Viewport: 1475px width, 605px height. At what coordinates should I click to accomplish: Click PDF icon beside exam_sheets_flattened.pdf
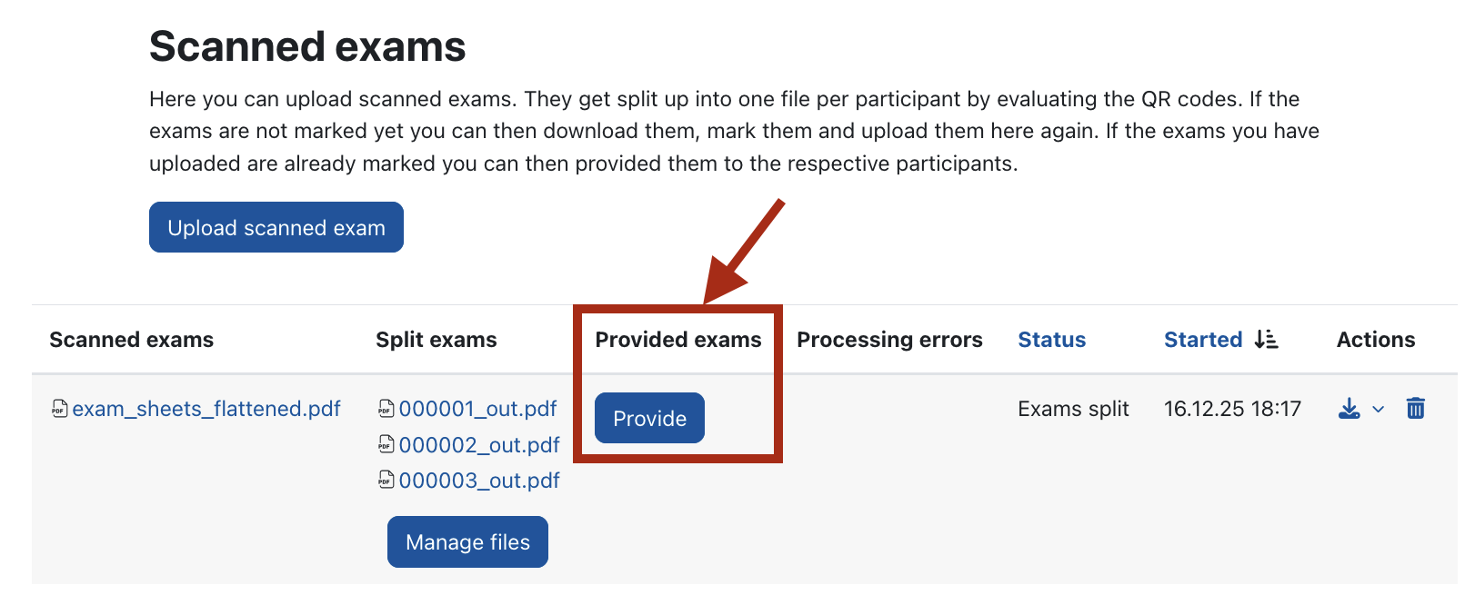60,409
